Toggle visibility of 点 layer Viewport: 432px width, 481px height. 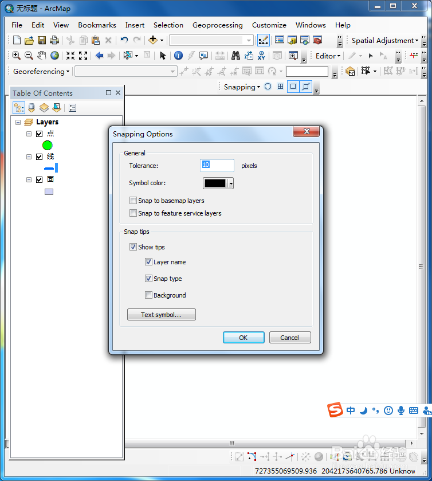pos(39,134)
